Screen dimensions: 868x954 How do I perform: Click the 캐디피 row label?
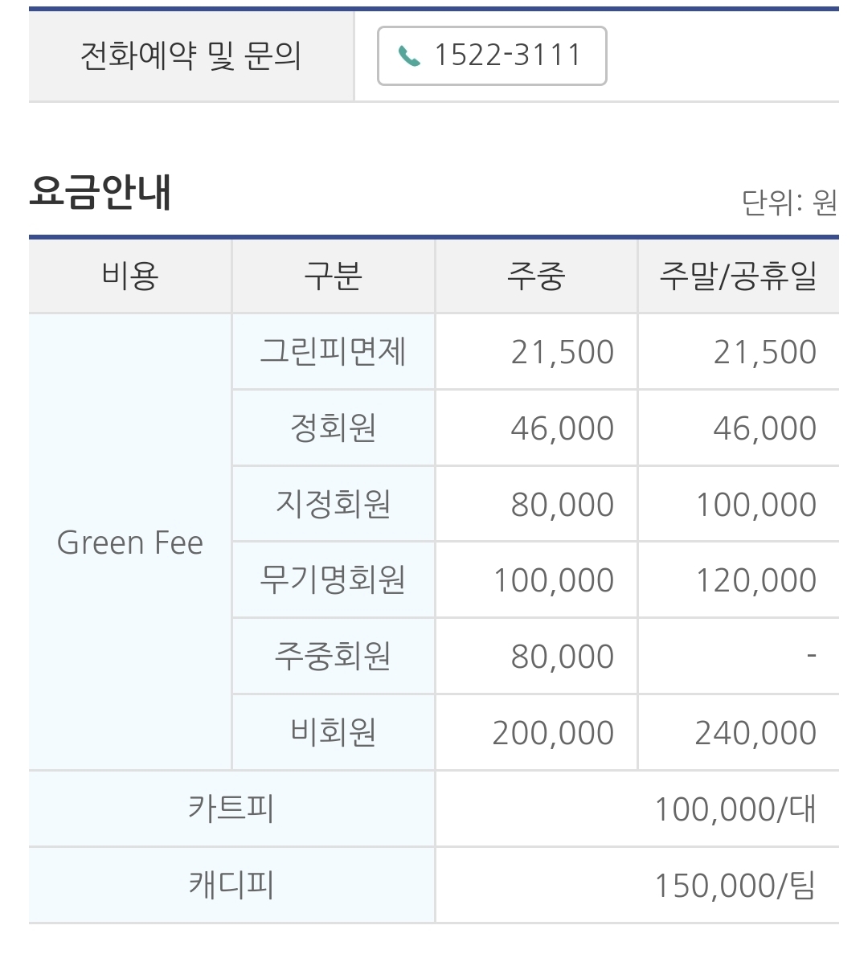point(231,885)
